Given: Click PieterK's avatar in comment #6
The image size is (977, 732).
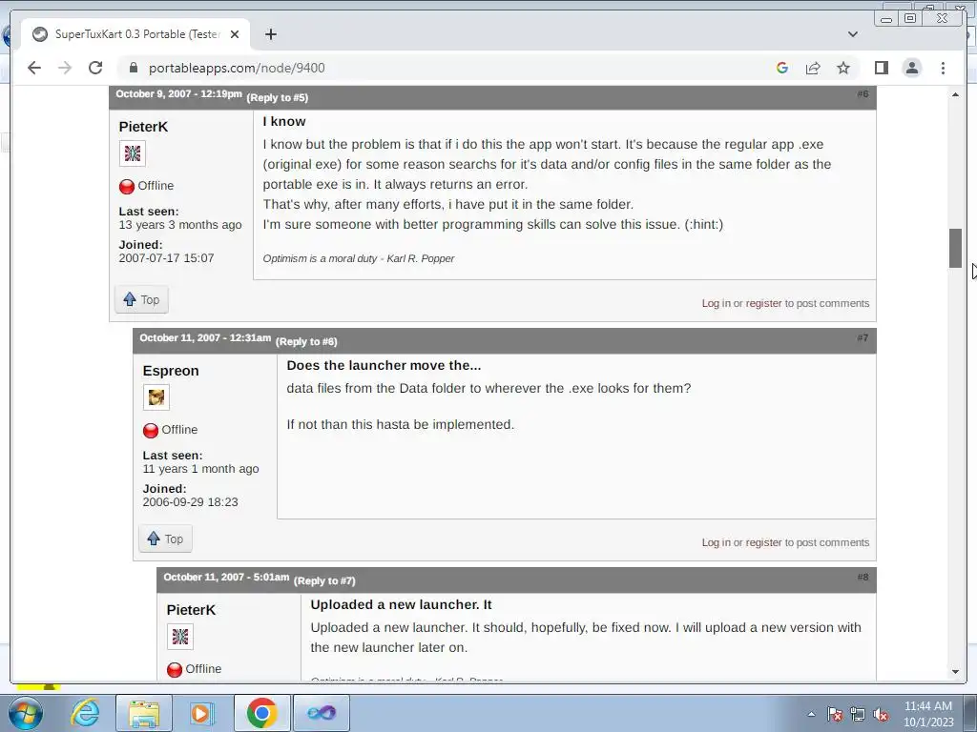Looking at the screenshot, I should pyautogui.click(x=132, y=153).
